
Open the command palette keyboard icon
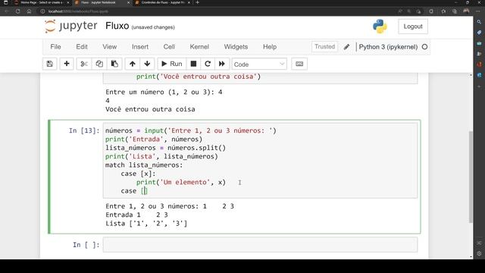click(x=299, y=64)
